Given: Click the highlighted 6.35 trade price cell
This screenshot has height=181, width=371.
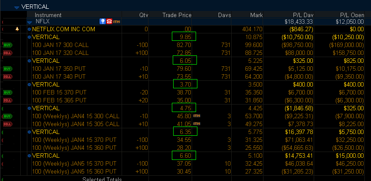Looking at the screenshot, I should click(x=185, y=131).
